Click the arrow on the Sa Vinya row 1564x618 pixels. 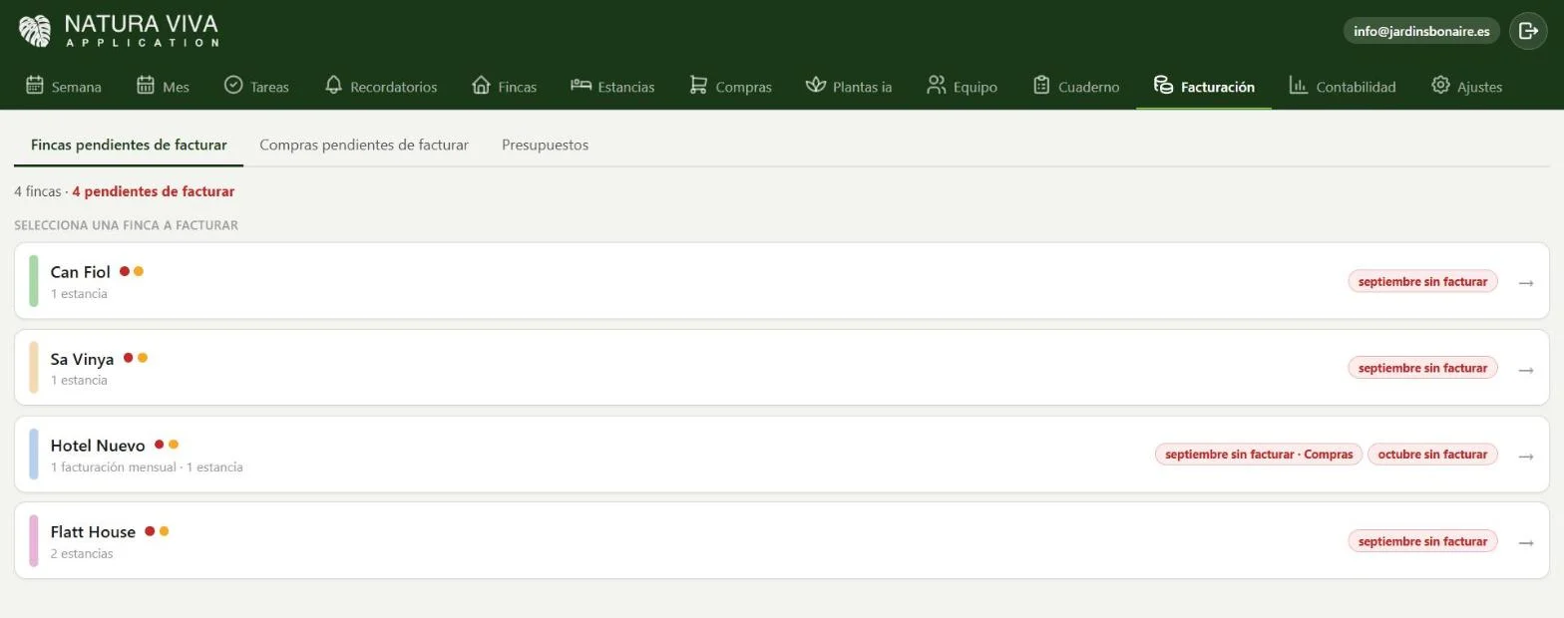tap(1526, 370)
